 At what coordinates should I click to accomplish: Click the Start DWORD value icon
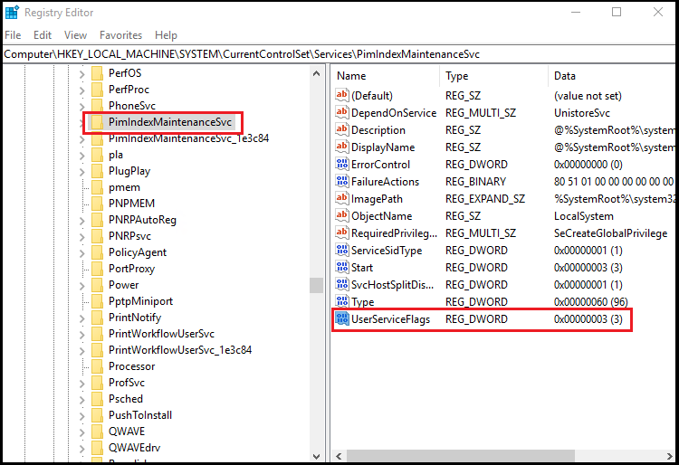pos(341,267)
